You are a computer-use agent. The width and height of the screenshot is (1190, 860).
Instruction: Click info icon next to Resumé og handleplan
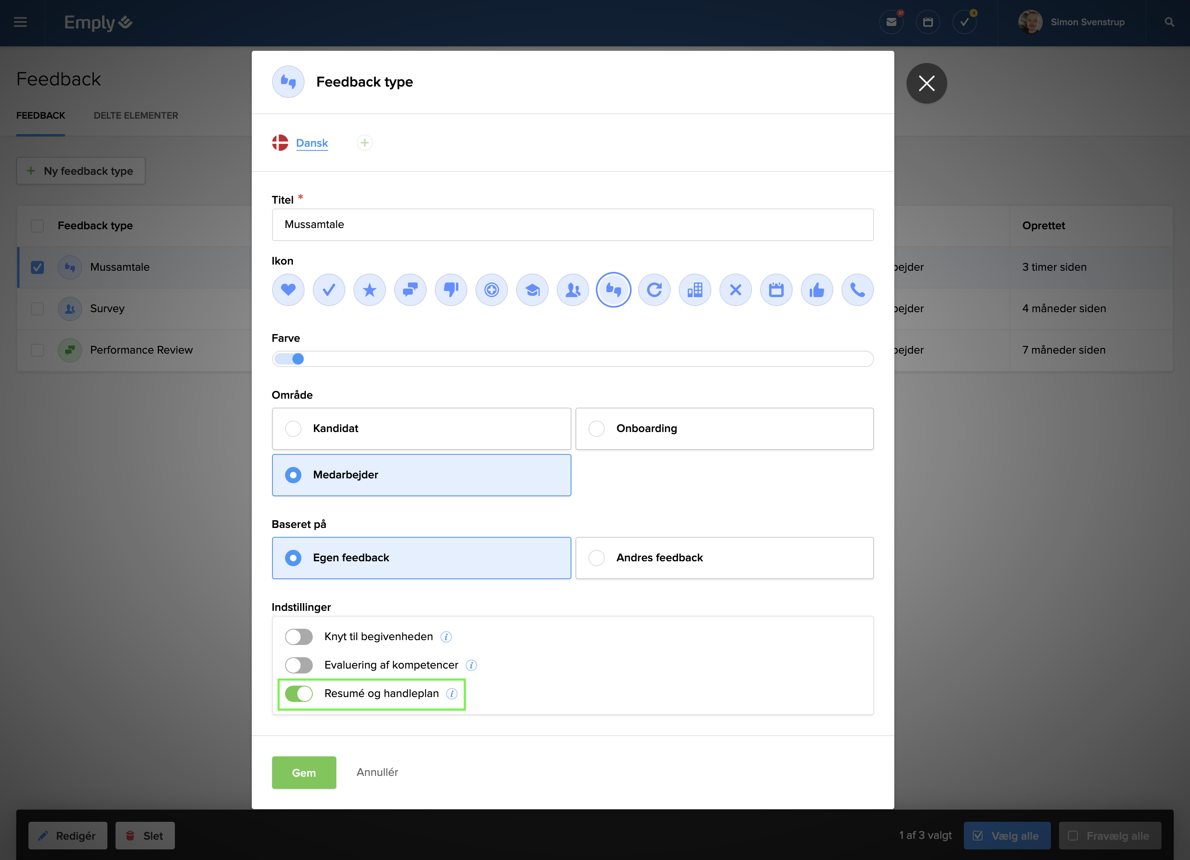tap(451, 694)
